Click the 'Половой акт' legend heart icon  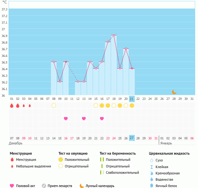(12, 186)
